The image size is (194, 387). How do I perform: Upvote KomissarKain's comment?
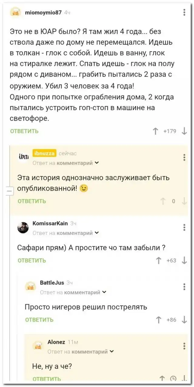click(159, 260)
